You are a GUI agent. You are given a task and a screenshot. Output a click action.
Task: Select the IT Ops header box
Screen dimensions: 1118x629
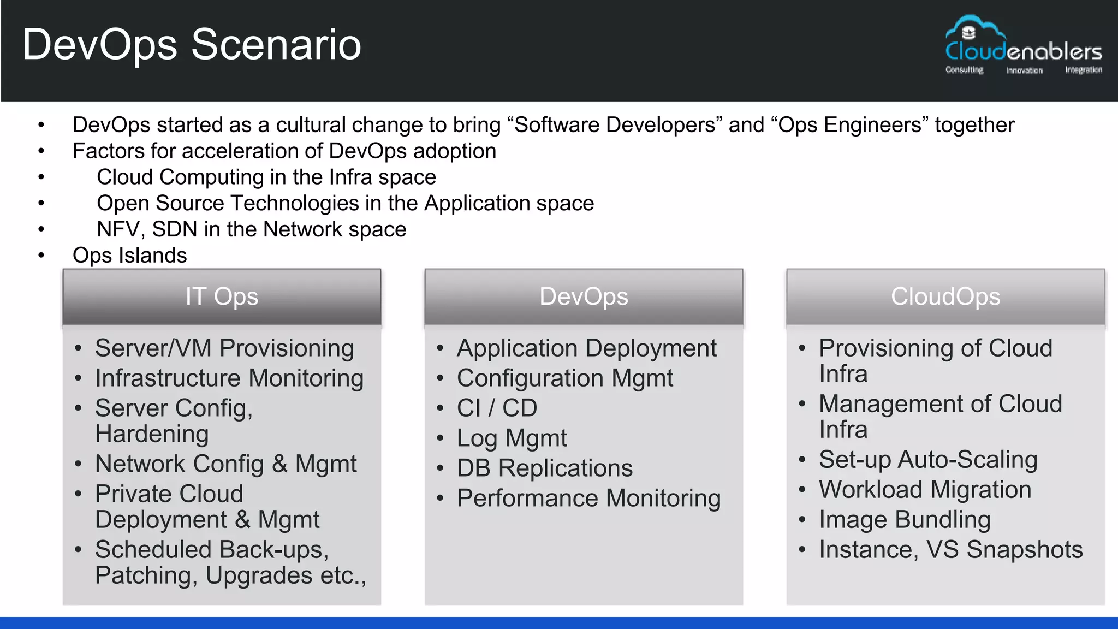click(x=222, y=297)
